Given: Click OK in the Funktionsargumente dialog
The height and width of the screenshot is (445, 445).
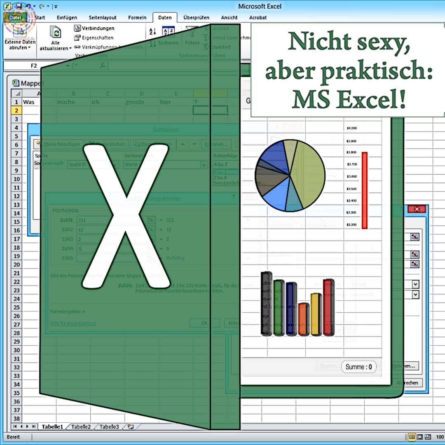Looking at the screenshot, I should click(x=205, y=323).
